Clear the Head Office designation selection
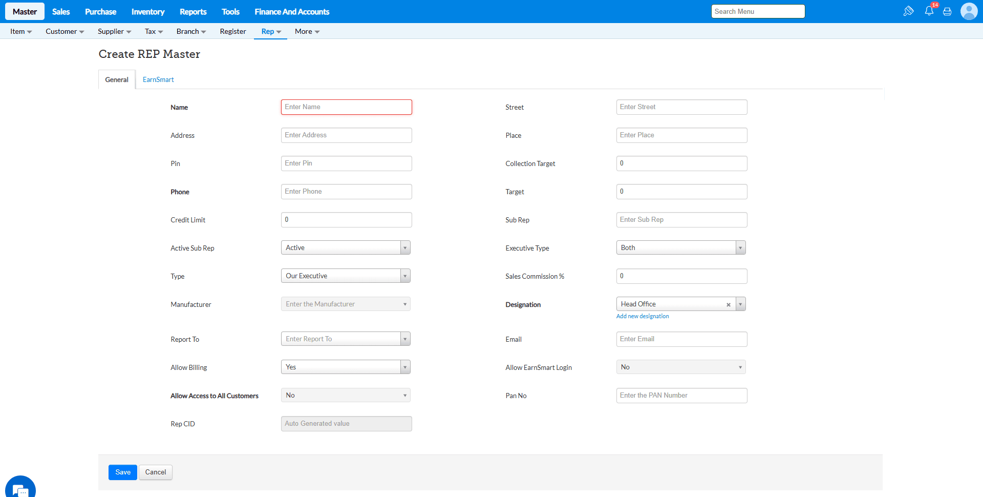 coord(728,305)
